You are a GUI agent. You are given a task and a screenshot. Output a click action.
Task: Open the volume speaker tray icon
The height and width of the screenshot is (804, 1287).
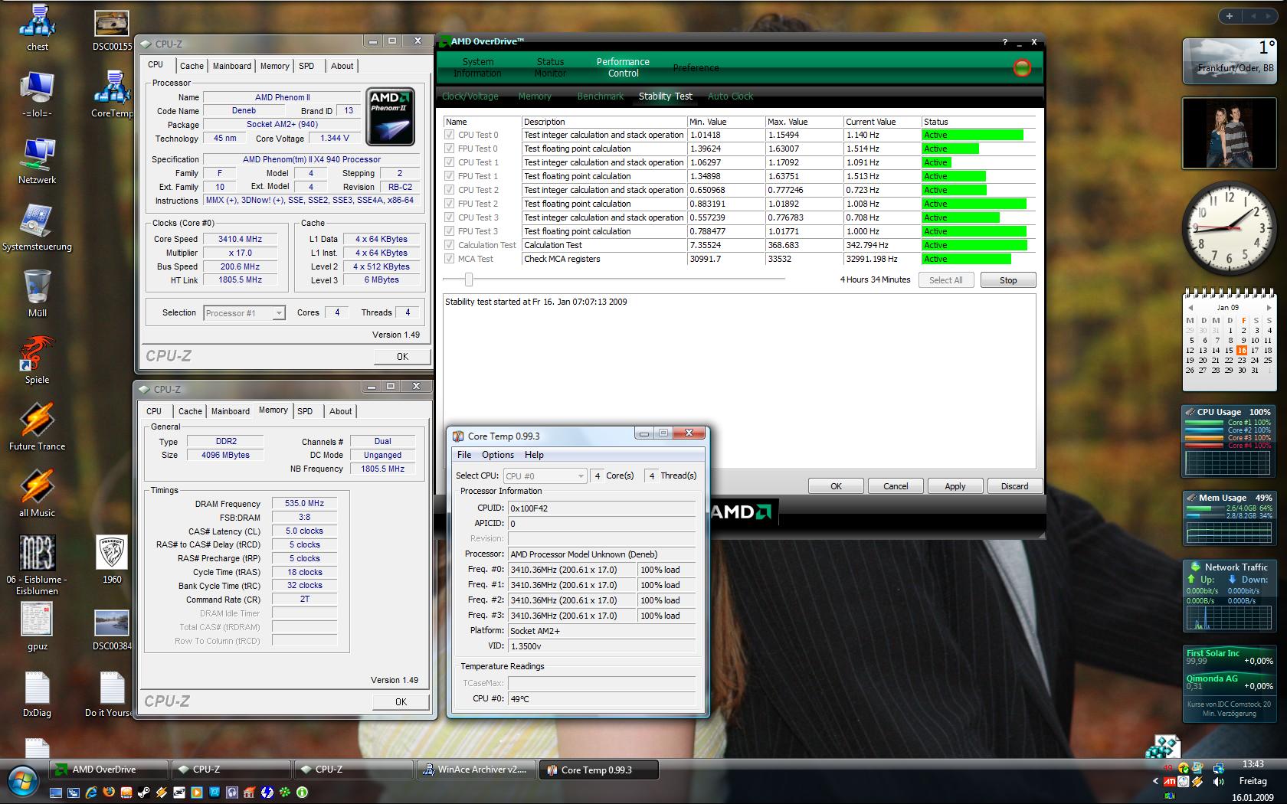coord(1218,782)
